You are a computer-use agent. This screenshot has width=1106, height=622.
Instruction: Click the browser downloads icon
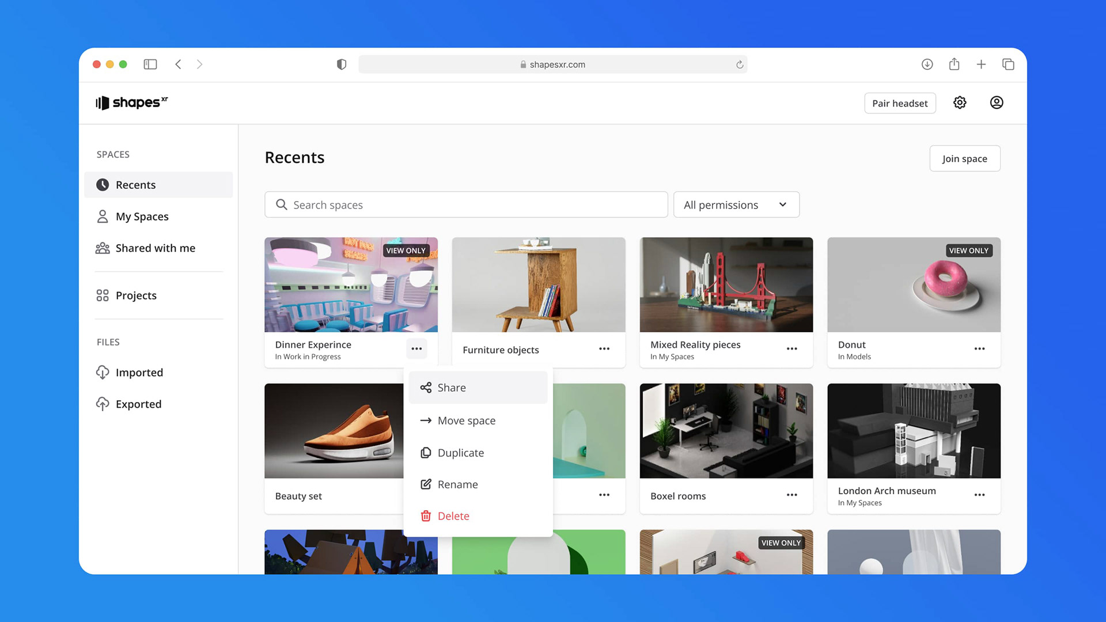click(x=927, y=65)
